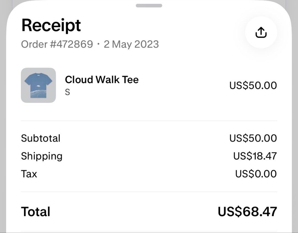Tap the Receipt heading
Screen dimensions: 298x233
(x=51, y=26)
